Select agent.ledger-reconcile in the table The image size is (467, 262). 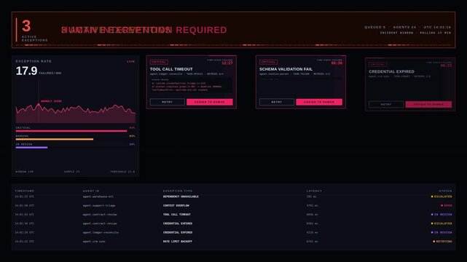pos(101,232)
